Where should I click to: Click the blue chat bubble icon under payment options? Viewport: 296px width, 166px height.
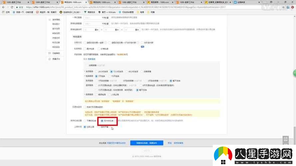142,47
